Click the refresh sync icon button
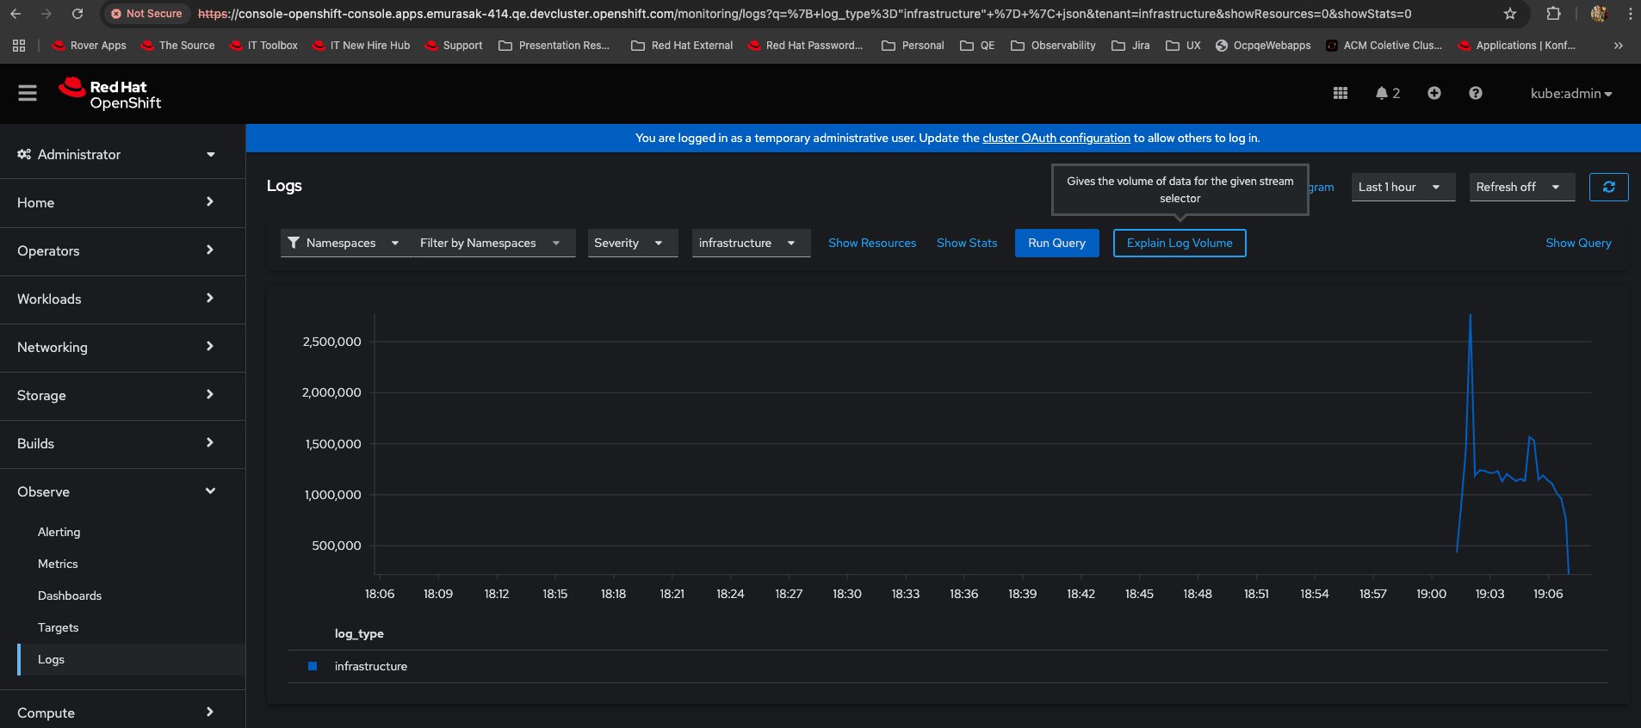 [x=1608, y=187]
